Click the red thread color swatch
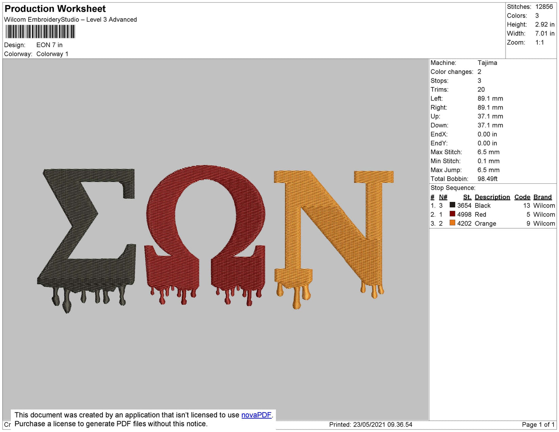The height and width of the screenshot is (432, 559). coord(452,214)
